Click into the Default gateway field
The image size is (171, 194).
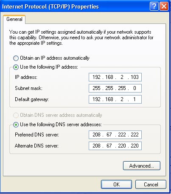[115, 99]
